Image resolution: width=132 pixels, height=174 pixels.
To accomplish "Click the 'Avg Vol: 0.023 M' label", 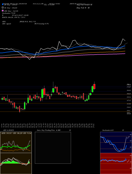I will pos(84,5).
